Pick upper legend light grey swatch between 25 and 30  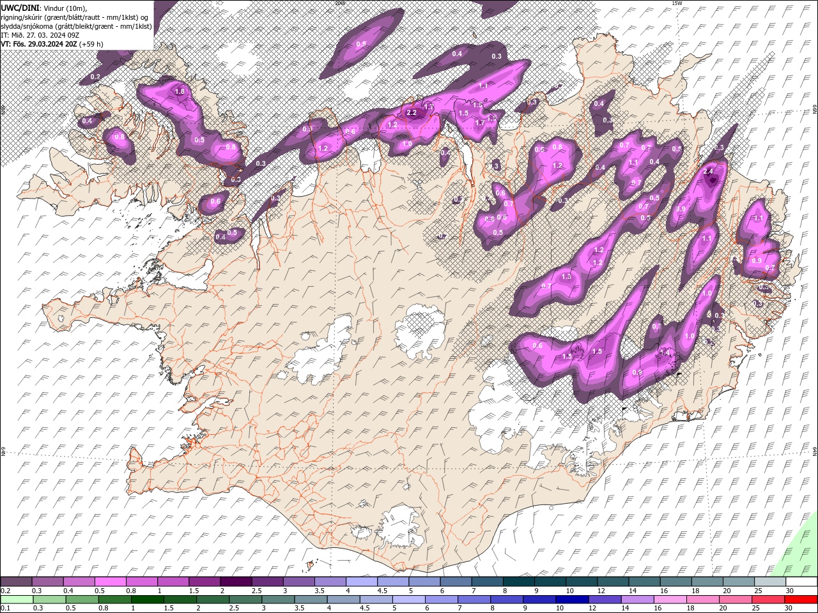770,582
